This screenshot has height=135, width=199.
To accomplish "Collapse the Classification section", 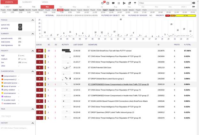I will (33, 71).
